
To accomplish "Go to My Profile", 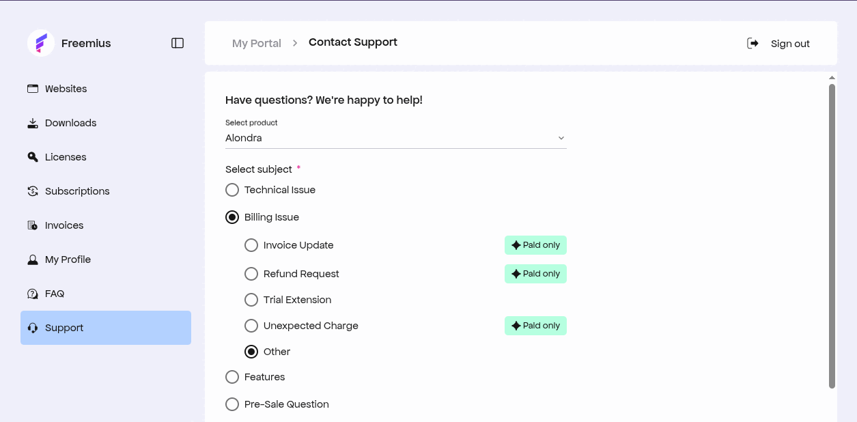I will (x=106, y=259).
